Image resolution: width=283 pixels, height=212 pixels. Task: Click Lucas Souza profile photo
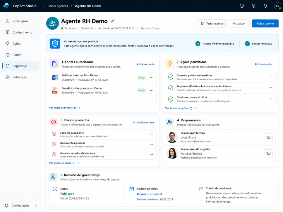point(172,137)
